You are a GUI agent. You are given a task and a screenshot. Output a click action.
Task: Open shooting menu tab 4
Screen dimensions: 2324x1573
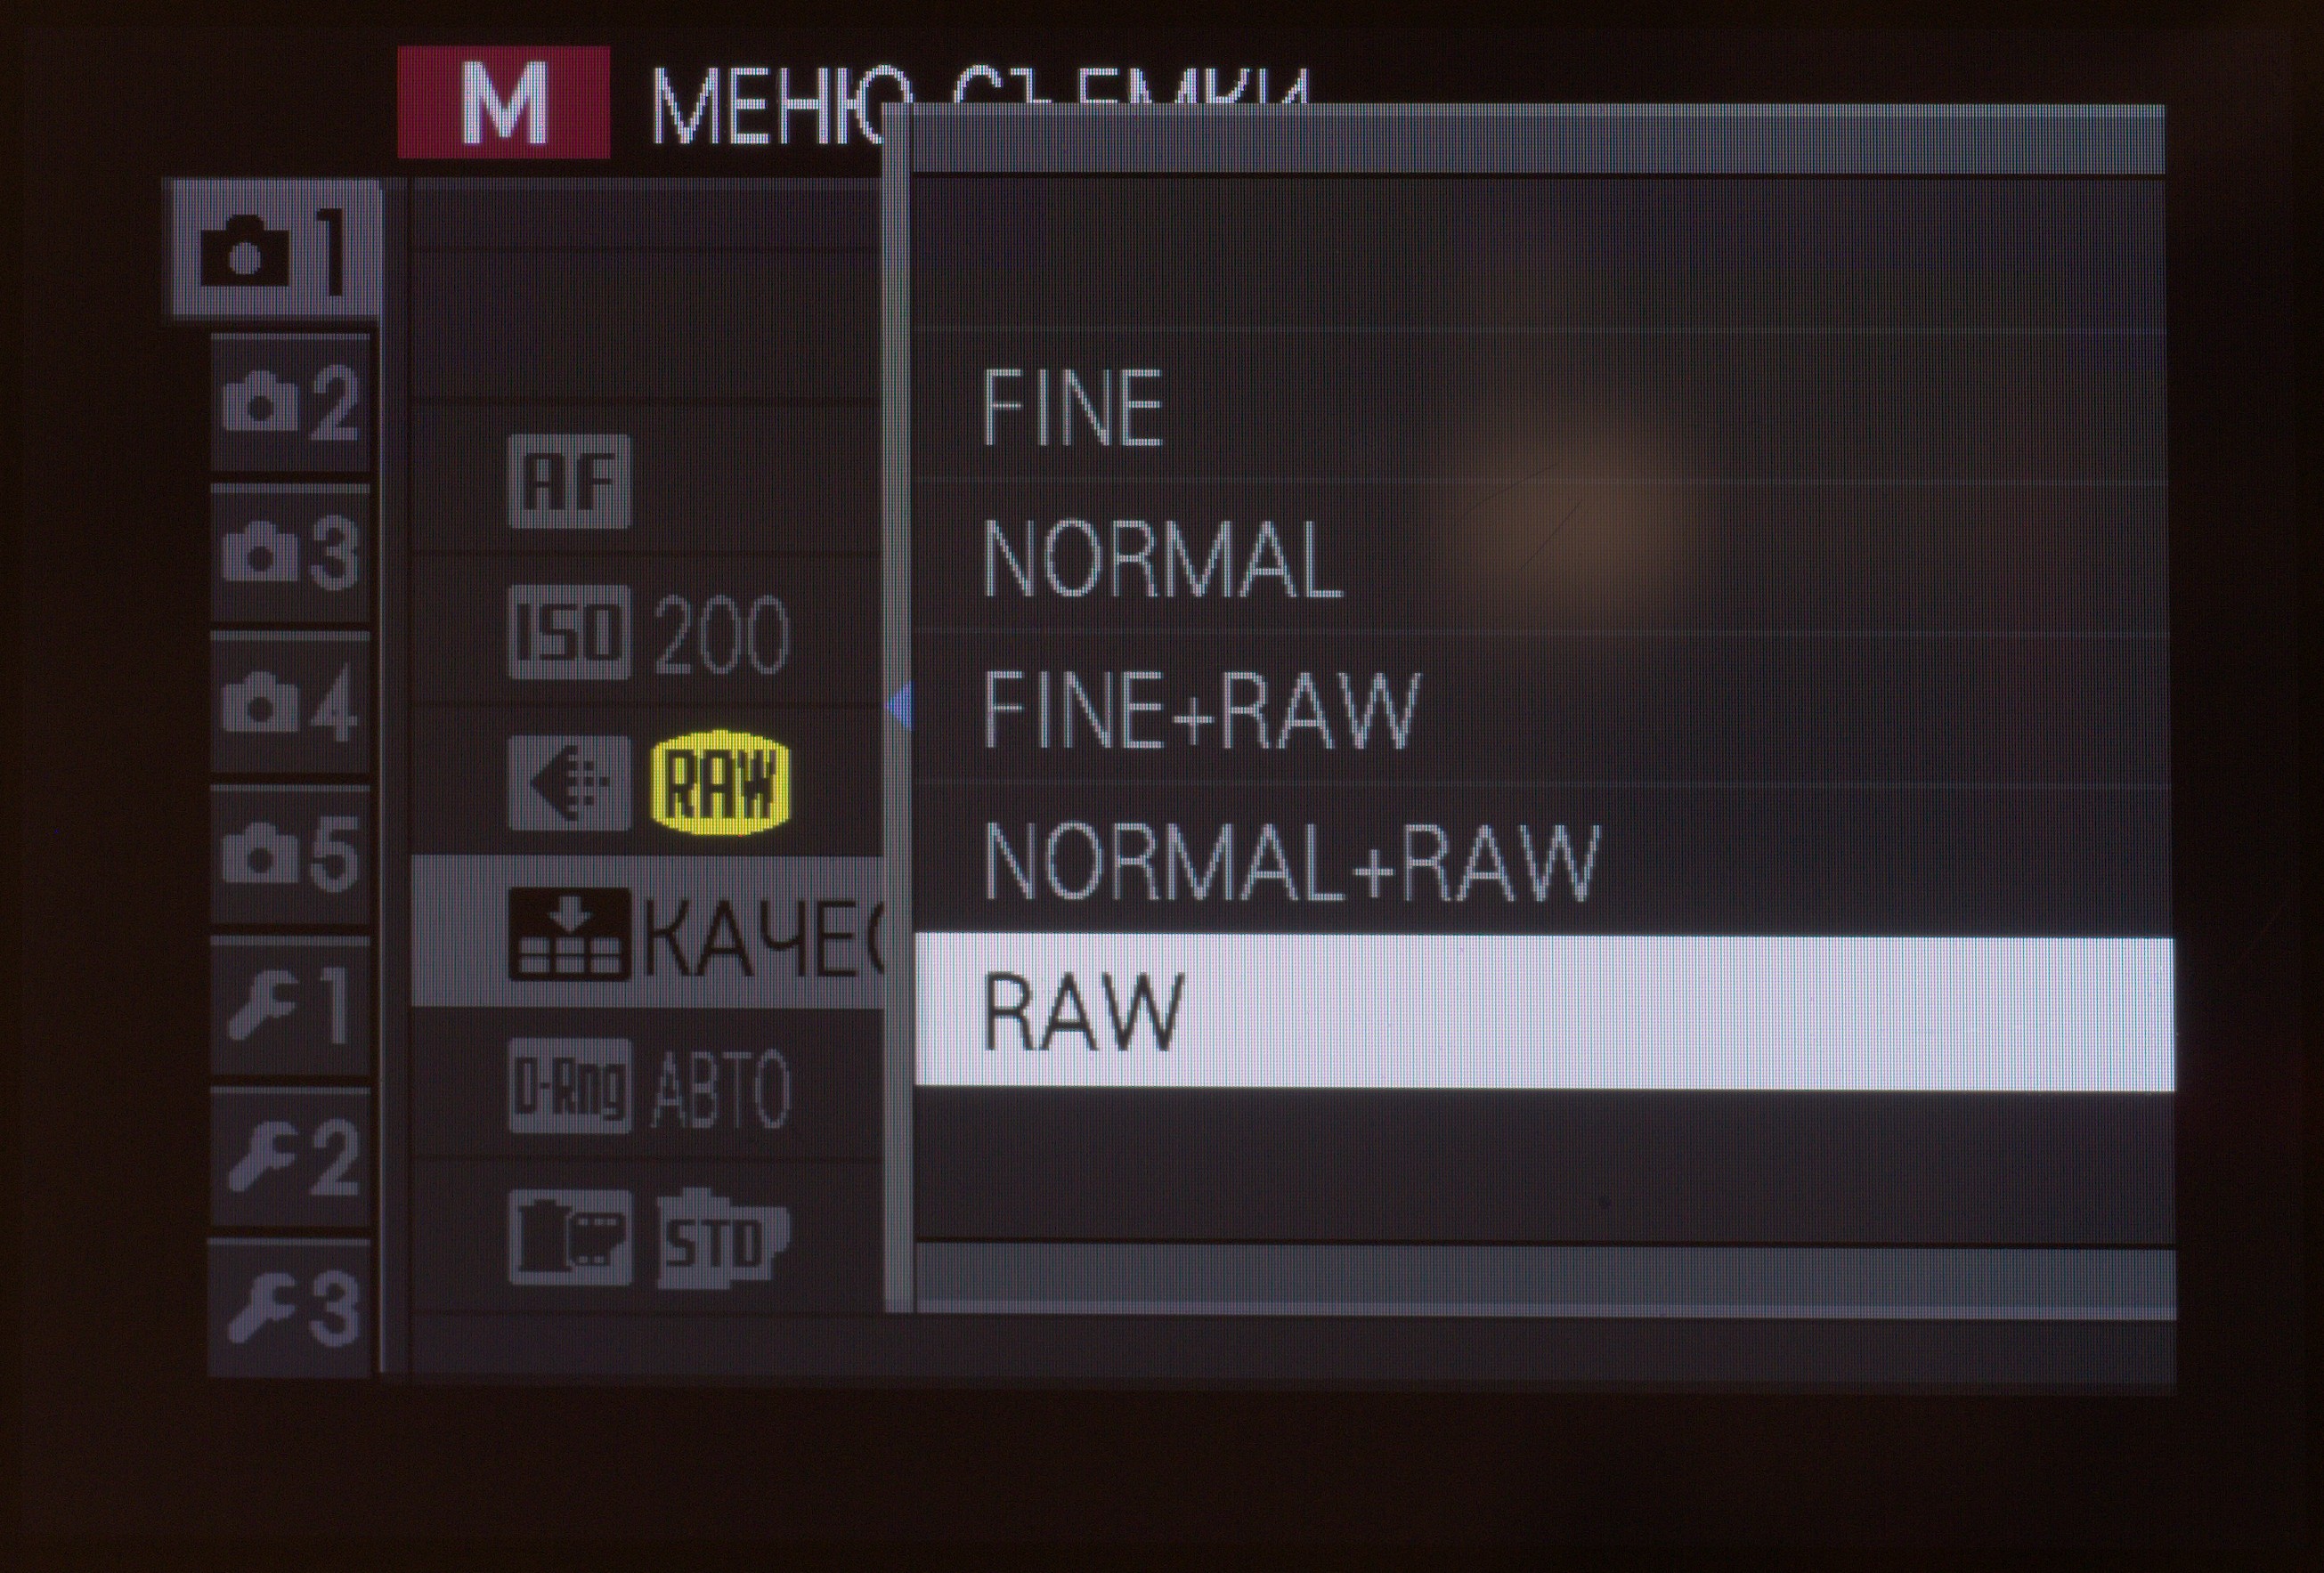tap(291, 704)
